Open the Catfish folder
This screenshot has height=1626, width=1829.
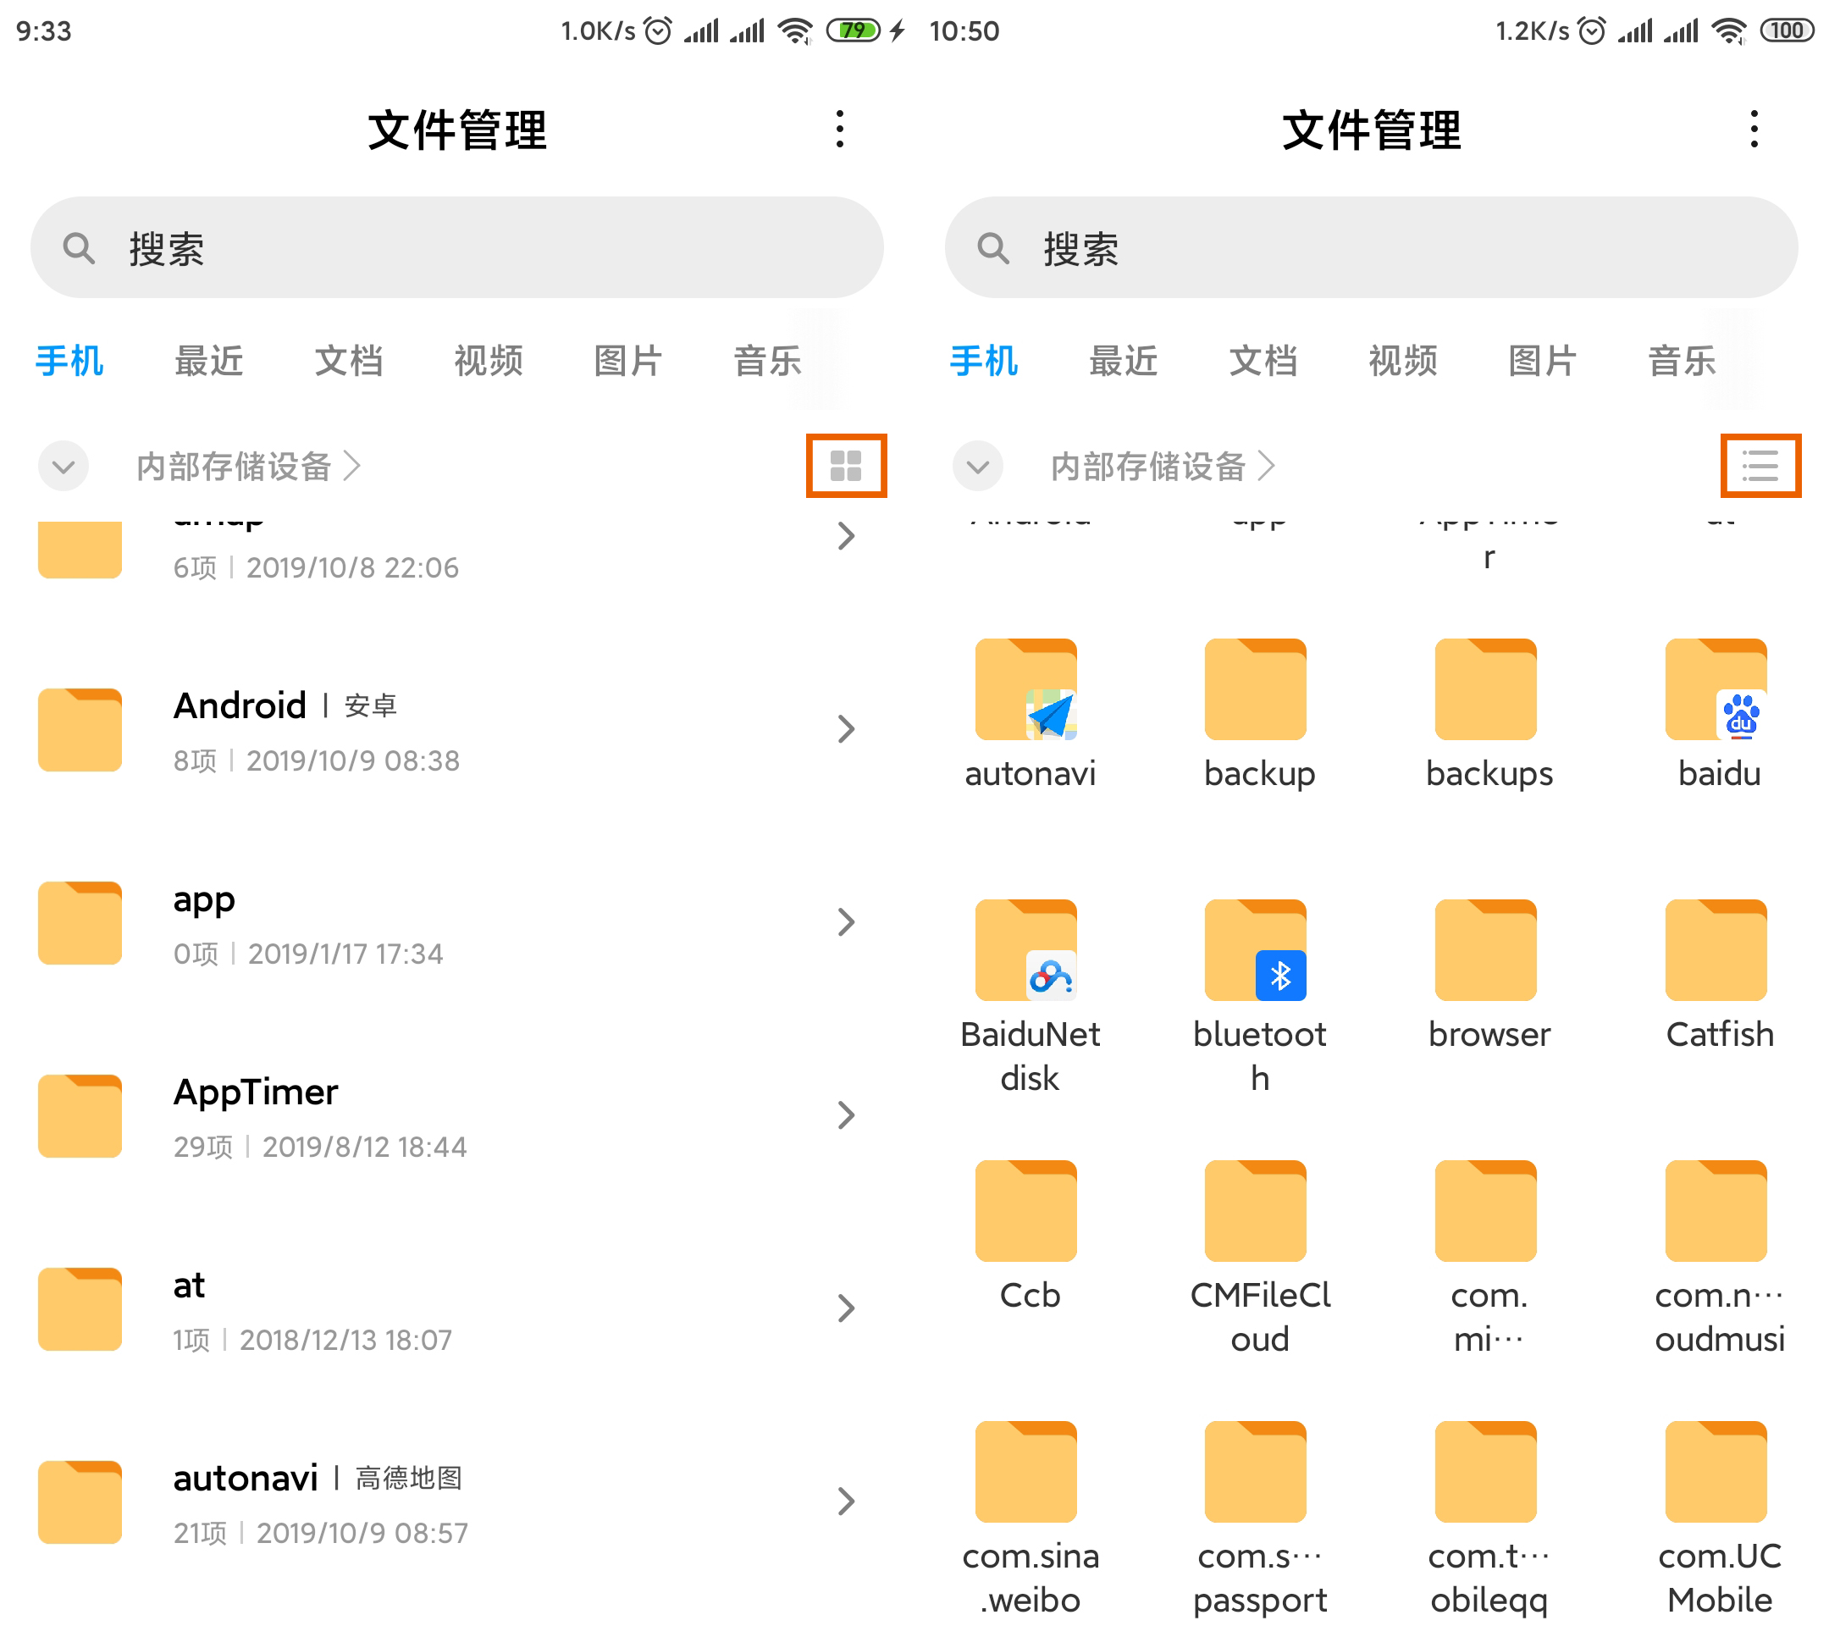point(1716,948)
